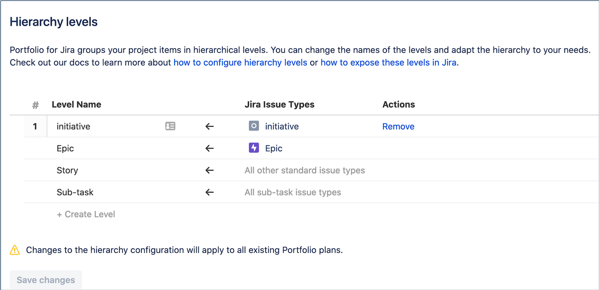Open the how to configure hierarchy levels link

pyautogui.click(x=240, y=62)
